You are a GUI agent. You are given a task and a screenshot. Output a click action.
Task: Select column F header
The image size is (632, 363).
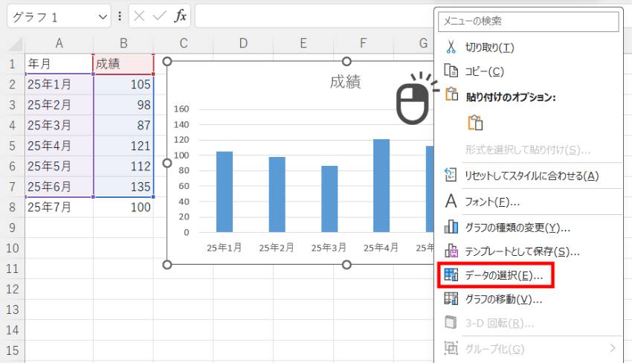tap(363, 43)
